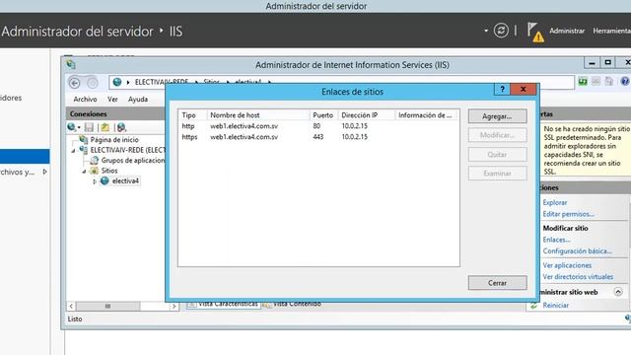Click the folder-up icon in Conexiones toolbar
The width and height of the screenshot is (631, 355).
tap(105, 127)
